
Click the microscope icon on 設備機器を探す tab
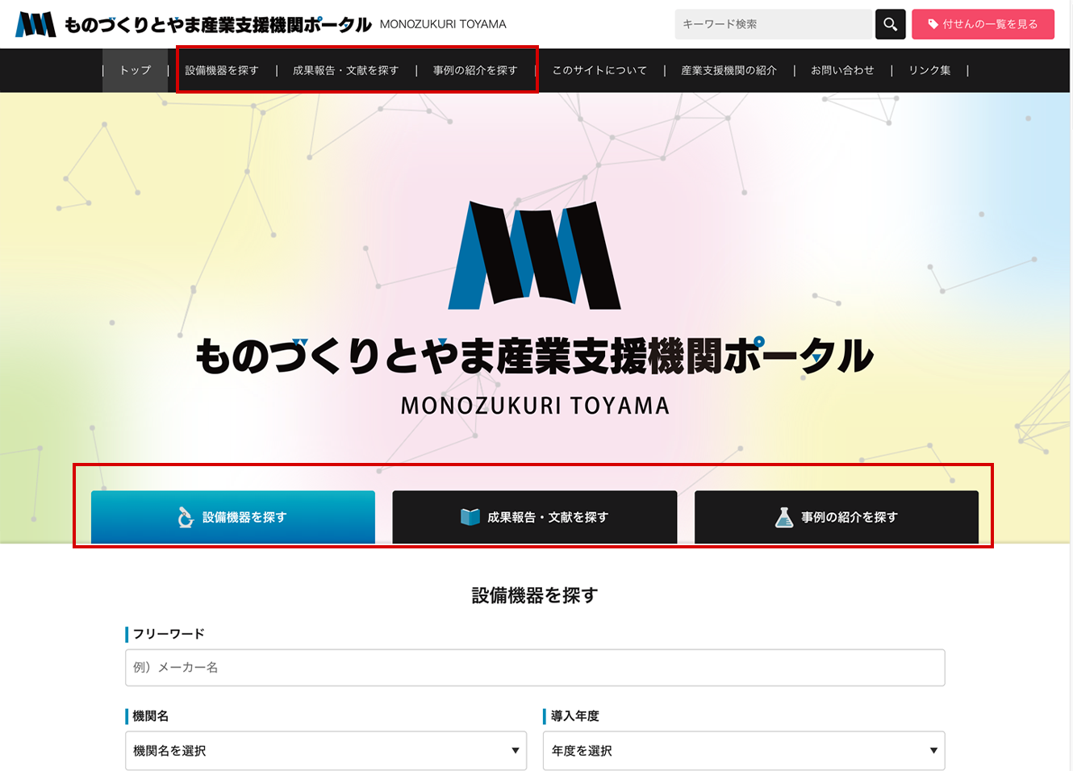pos(186,517)
